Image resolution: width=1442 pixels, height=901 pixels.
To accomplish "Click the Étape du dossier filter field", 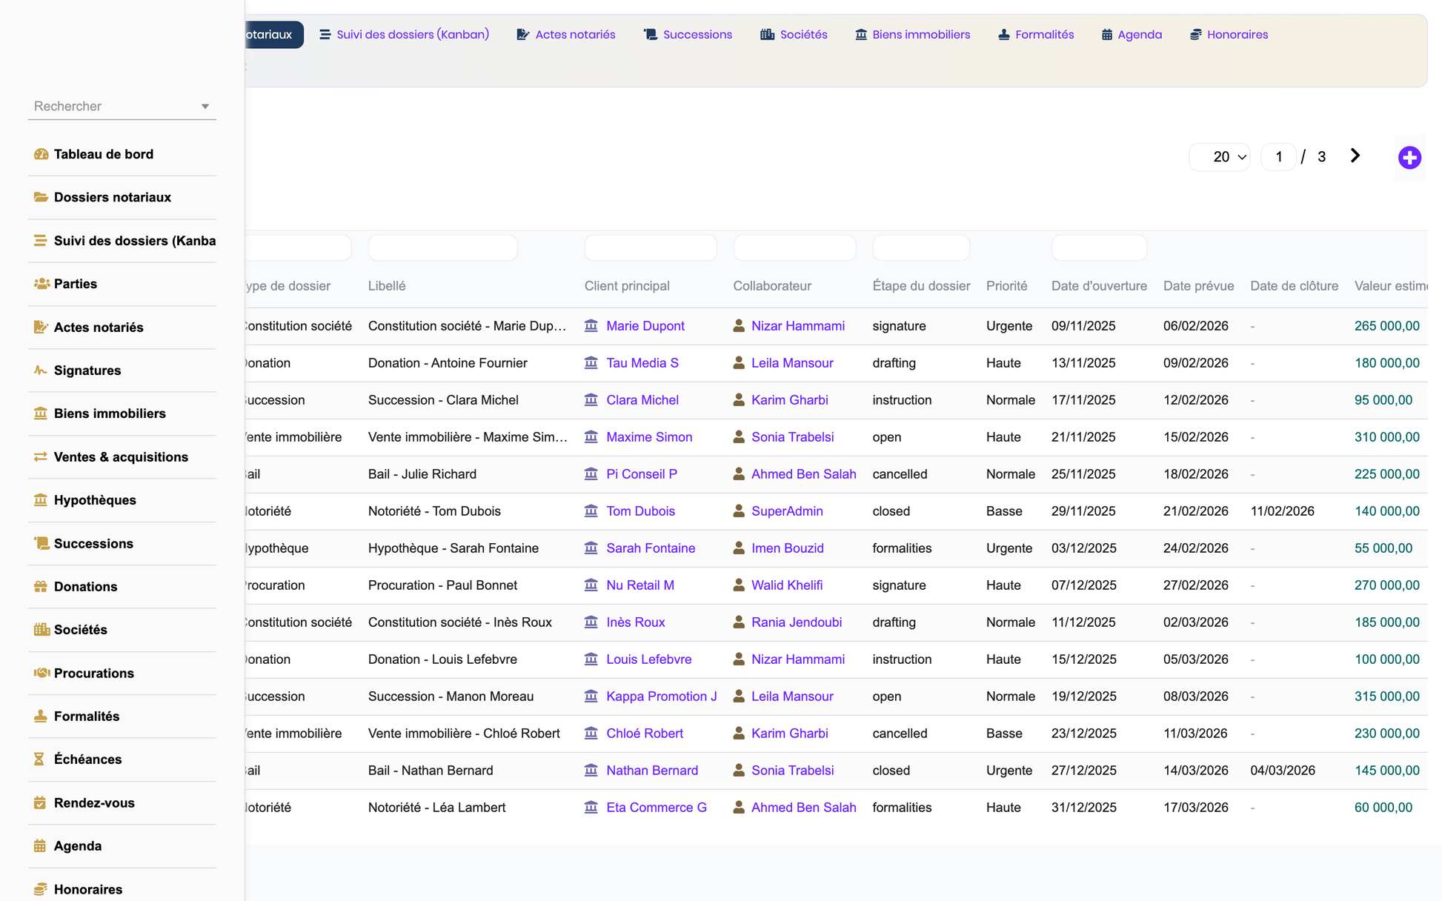I will 921,247.
